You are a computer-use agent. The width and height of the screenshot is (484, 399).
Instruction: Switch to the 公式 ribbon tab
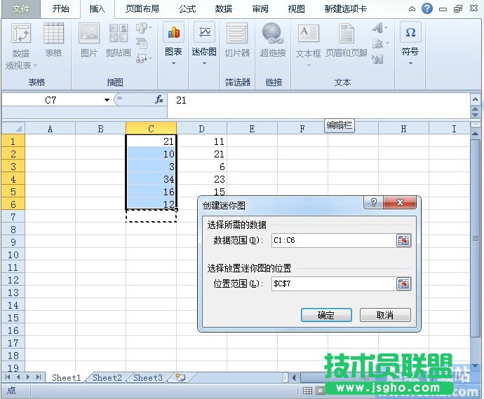[187, 9]
